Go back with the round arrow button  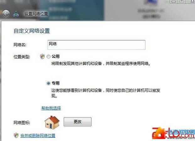6,14
